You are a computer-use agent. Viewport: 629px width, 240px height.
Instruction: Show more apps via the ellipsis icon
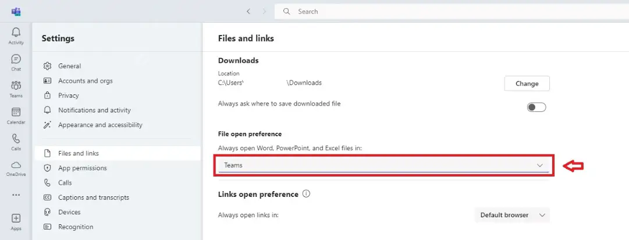(x=16, y=195)
